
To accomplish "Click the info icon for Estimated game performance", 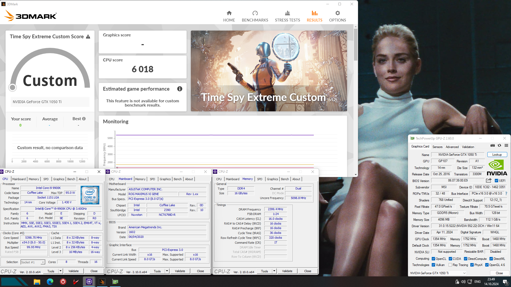I will 180,89.
